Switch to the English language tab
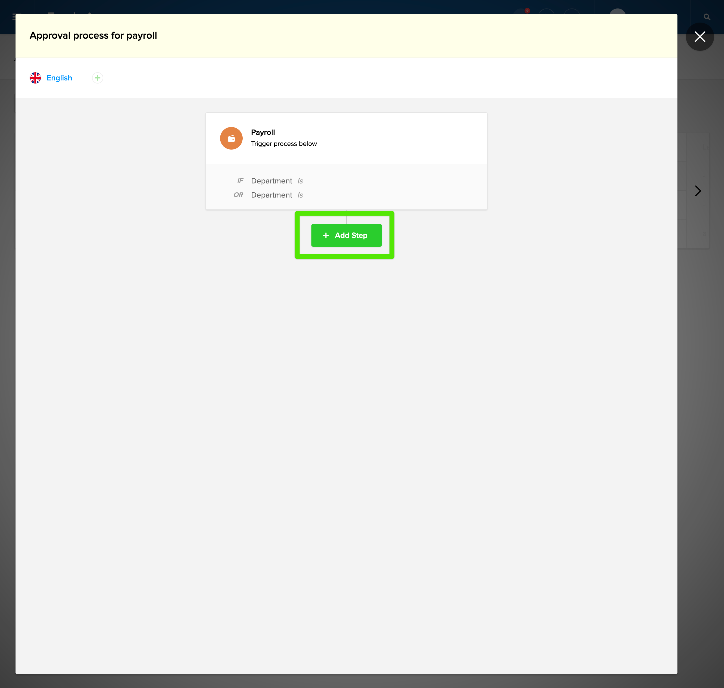 pyautogui.click(x=59, y=78)
